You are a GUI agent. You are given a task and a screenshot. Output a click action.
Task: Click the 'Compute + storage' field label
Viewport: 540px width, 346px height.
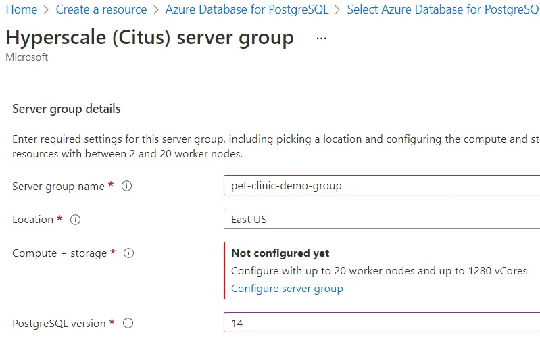pyautogui.click(x=59, y=253)
